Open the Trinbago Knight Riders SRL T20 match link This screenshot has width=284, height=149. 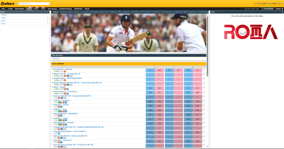[x=78, y=127]
